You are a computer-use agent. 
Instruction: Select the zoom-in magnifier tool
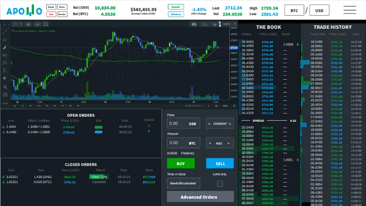[x=5, y=87]
